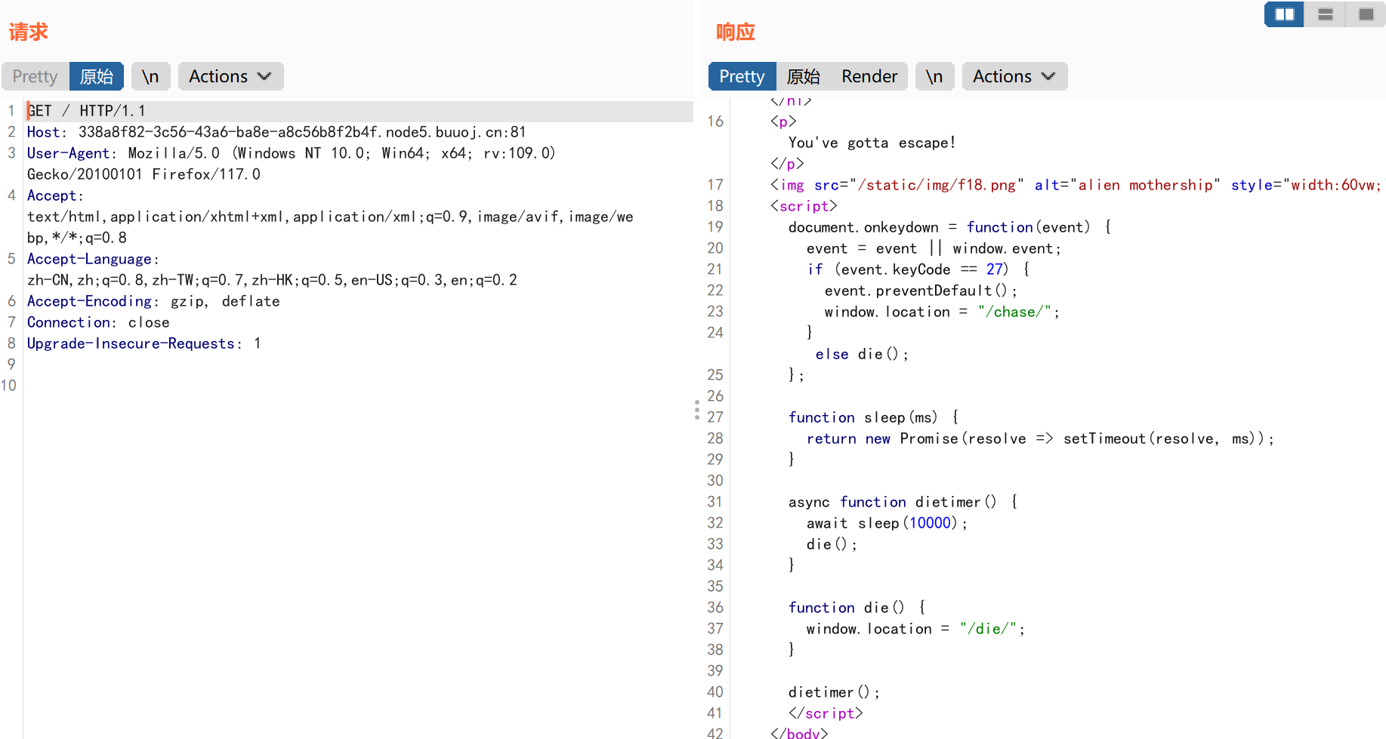The height and width of the screenshot is (739, 1386).
Task: Click the pane divider drag handle dots
Action: coord(696,410)
